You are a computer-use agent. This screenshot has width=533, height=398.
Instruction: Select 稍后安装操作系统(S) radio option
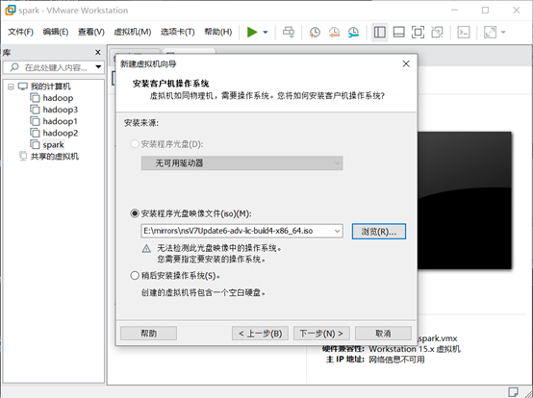135,275
